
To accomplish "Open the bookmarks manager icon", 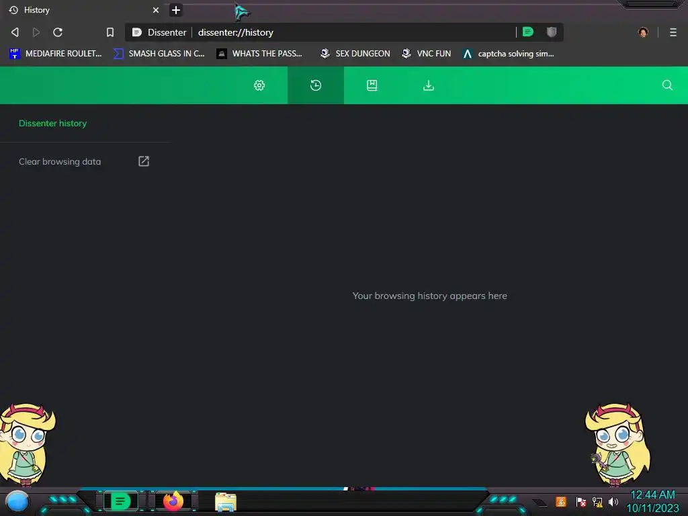I will pos(372,85).
